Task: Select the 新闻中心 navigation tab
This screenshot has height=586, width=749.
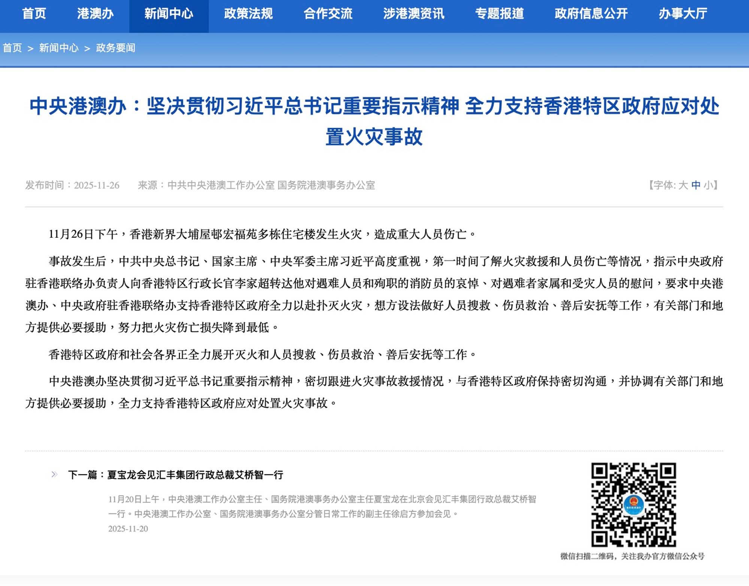Action: (169, 14)
